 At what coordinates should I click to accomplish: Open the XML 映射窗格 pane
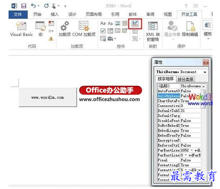click(x=153, y=31)
